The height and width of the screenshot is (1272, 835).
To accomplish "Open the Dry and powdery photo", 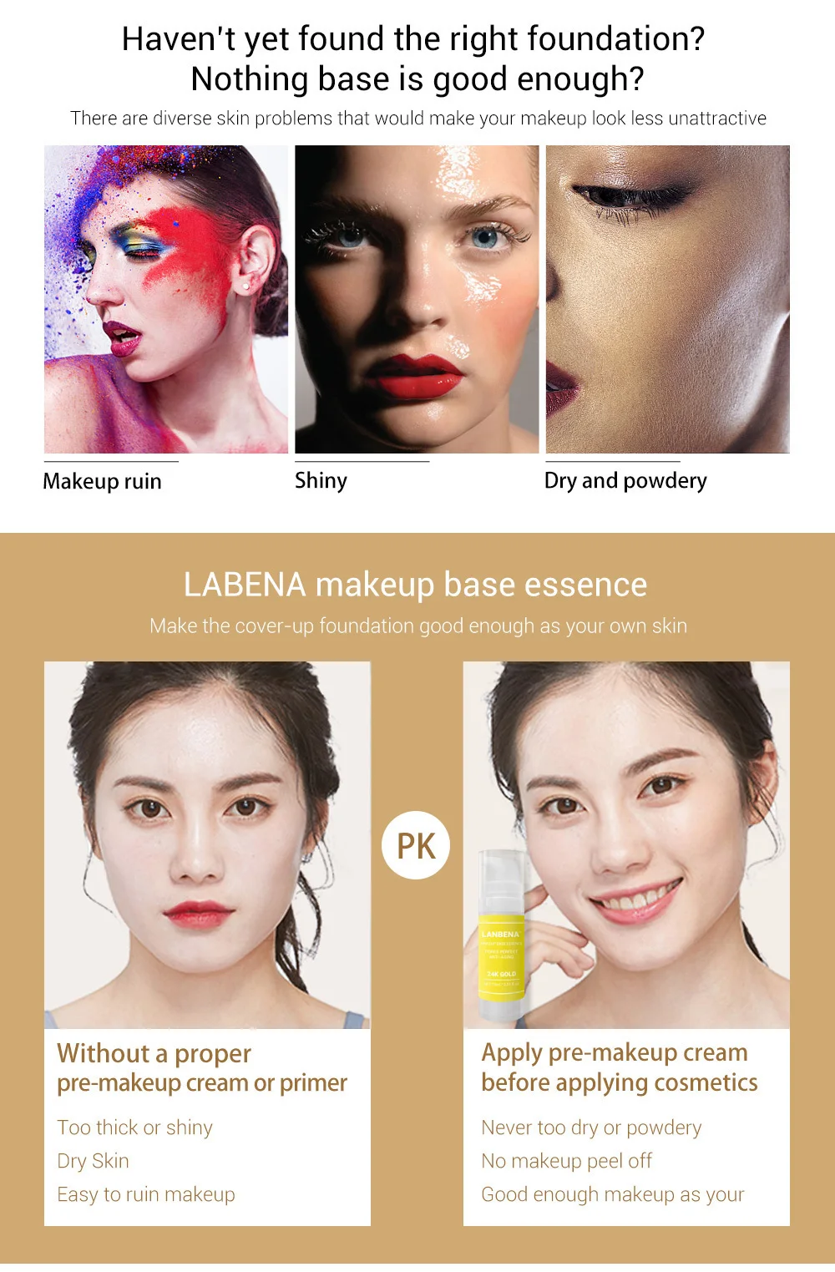I will [668, 299].
